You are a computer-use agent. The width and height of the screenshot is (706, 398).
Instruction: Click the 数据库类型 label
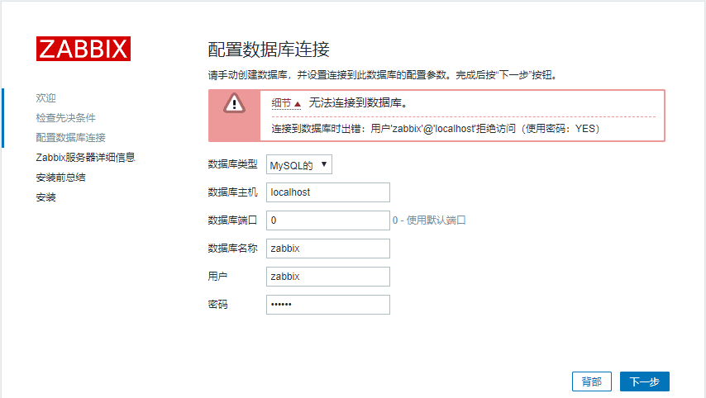coord(233,164)
